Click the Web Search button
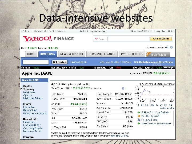Image resolution: width=192 pixels, height=144 pixels. point(161,39)
